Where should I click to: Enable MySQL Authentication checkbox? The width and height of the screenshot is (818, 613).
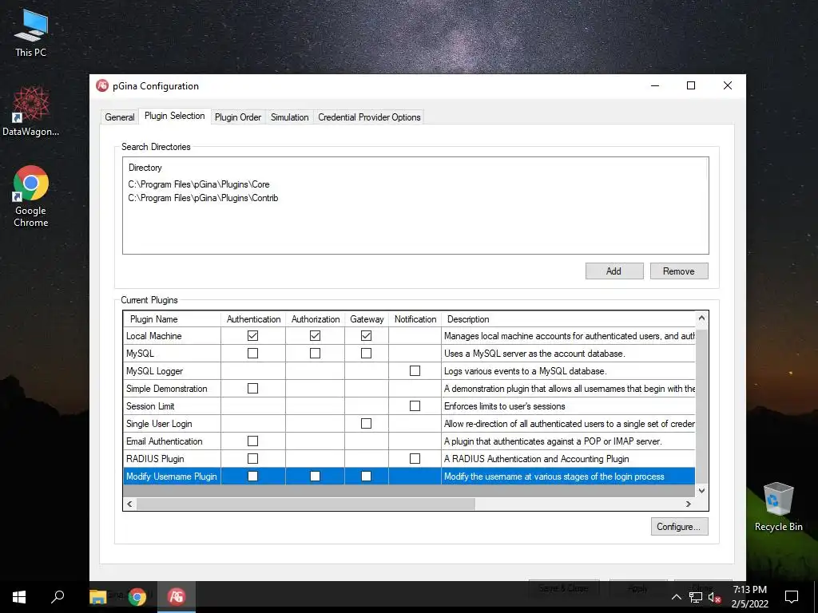coord(252,354)
